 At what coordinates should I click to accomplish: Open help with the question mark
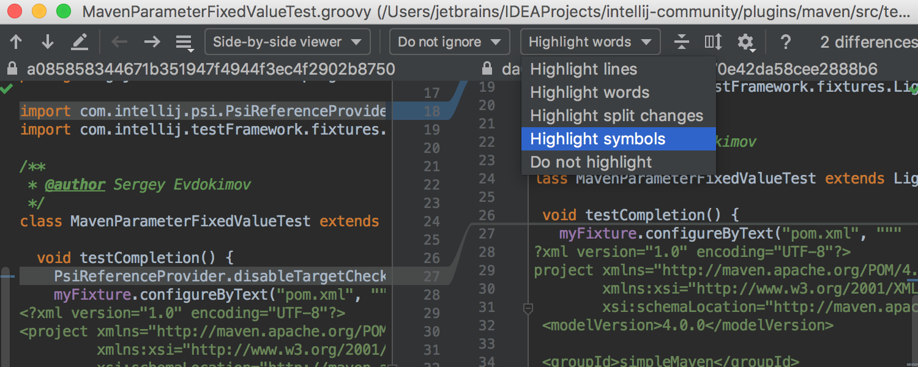coord(786,42)
